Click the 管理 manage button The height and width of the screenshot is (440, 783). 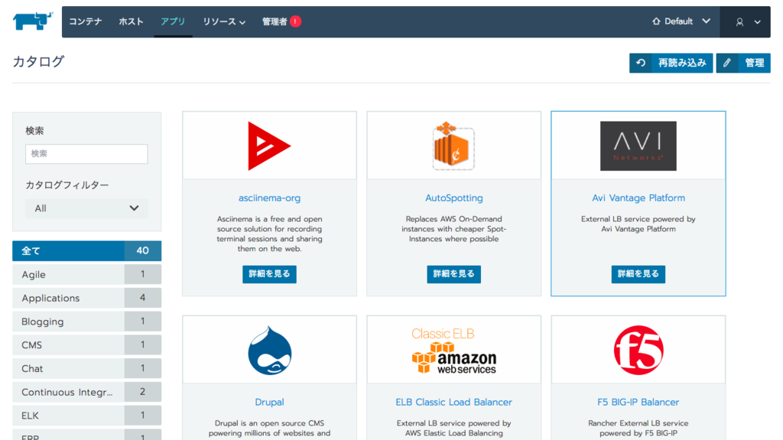point(743,63)
